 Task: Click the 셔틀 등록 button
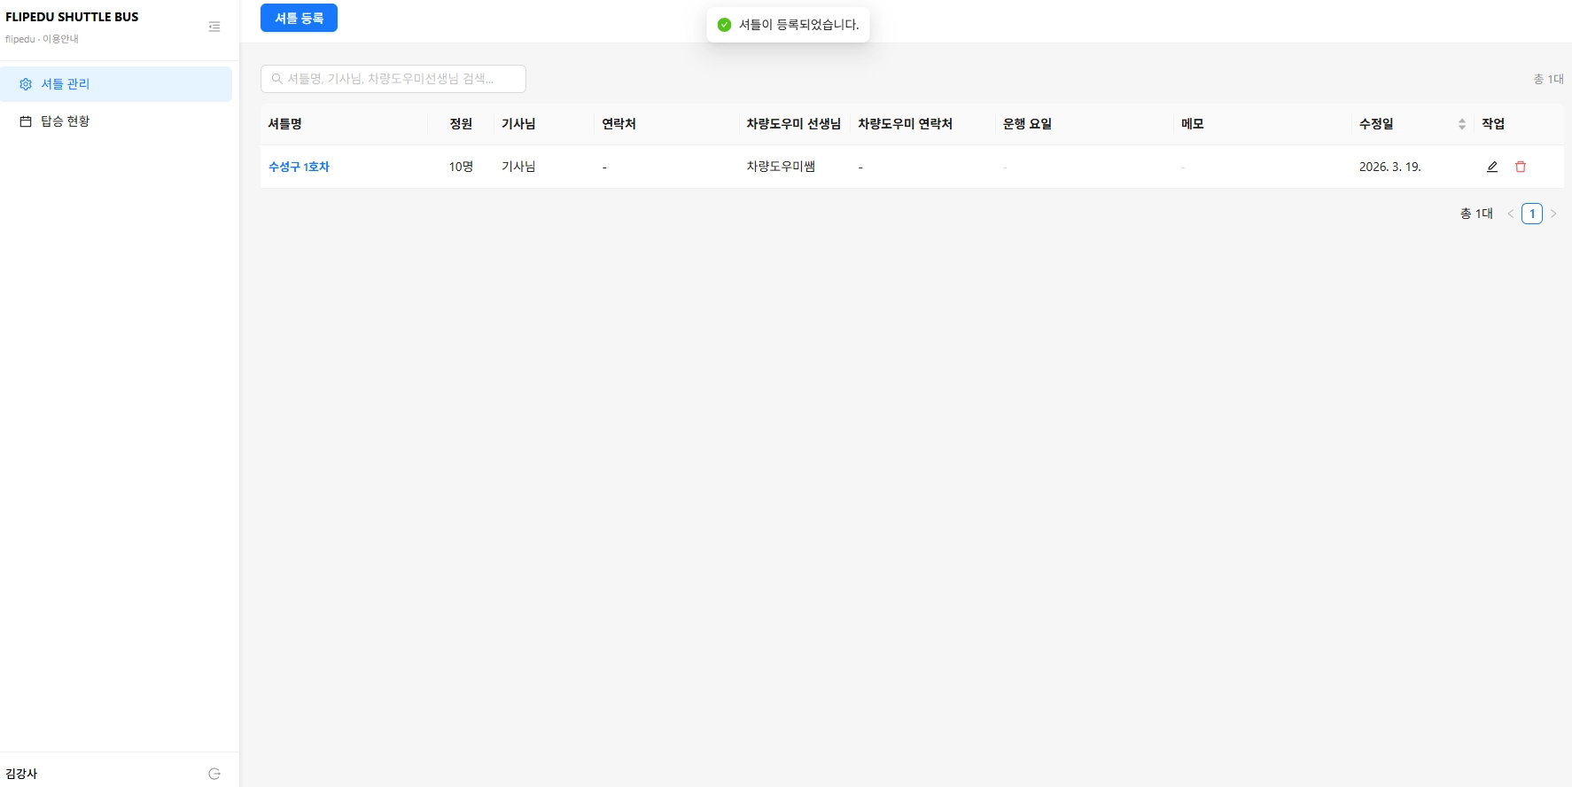(299, 18)
